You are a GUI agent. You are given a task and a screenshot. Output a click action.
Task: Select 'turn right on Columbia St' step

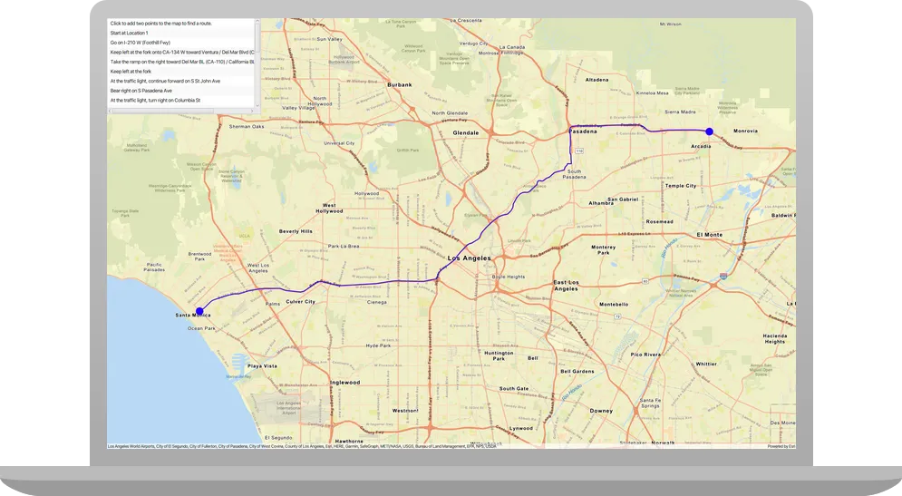[180, 100]
